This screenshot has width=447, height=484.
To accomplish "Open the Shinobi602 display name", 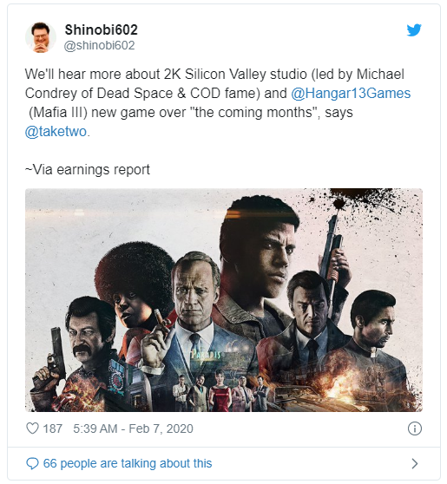I will pyautogui.click(x=101, y=30).
